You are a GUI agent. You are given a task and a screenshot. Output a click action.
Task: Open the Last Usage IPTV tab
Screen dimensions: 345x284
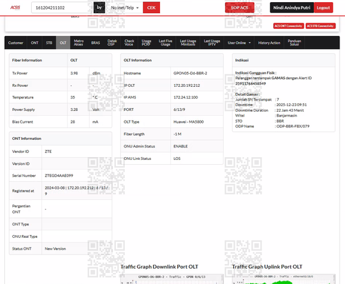point(212,43)
